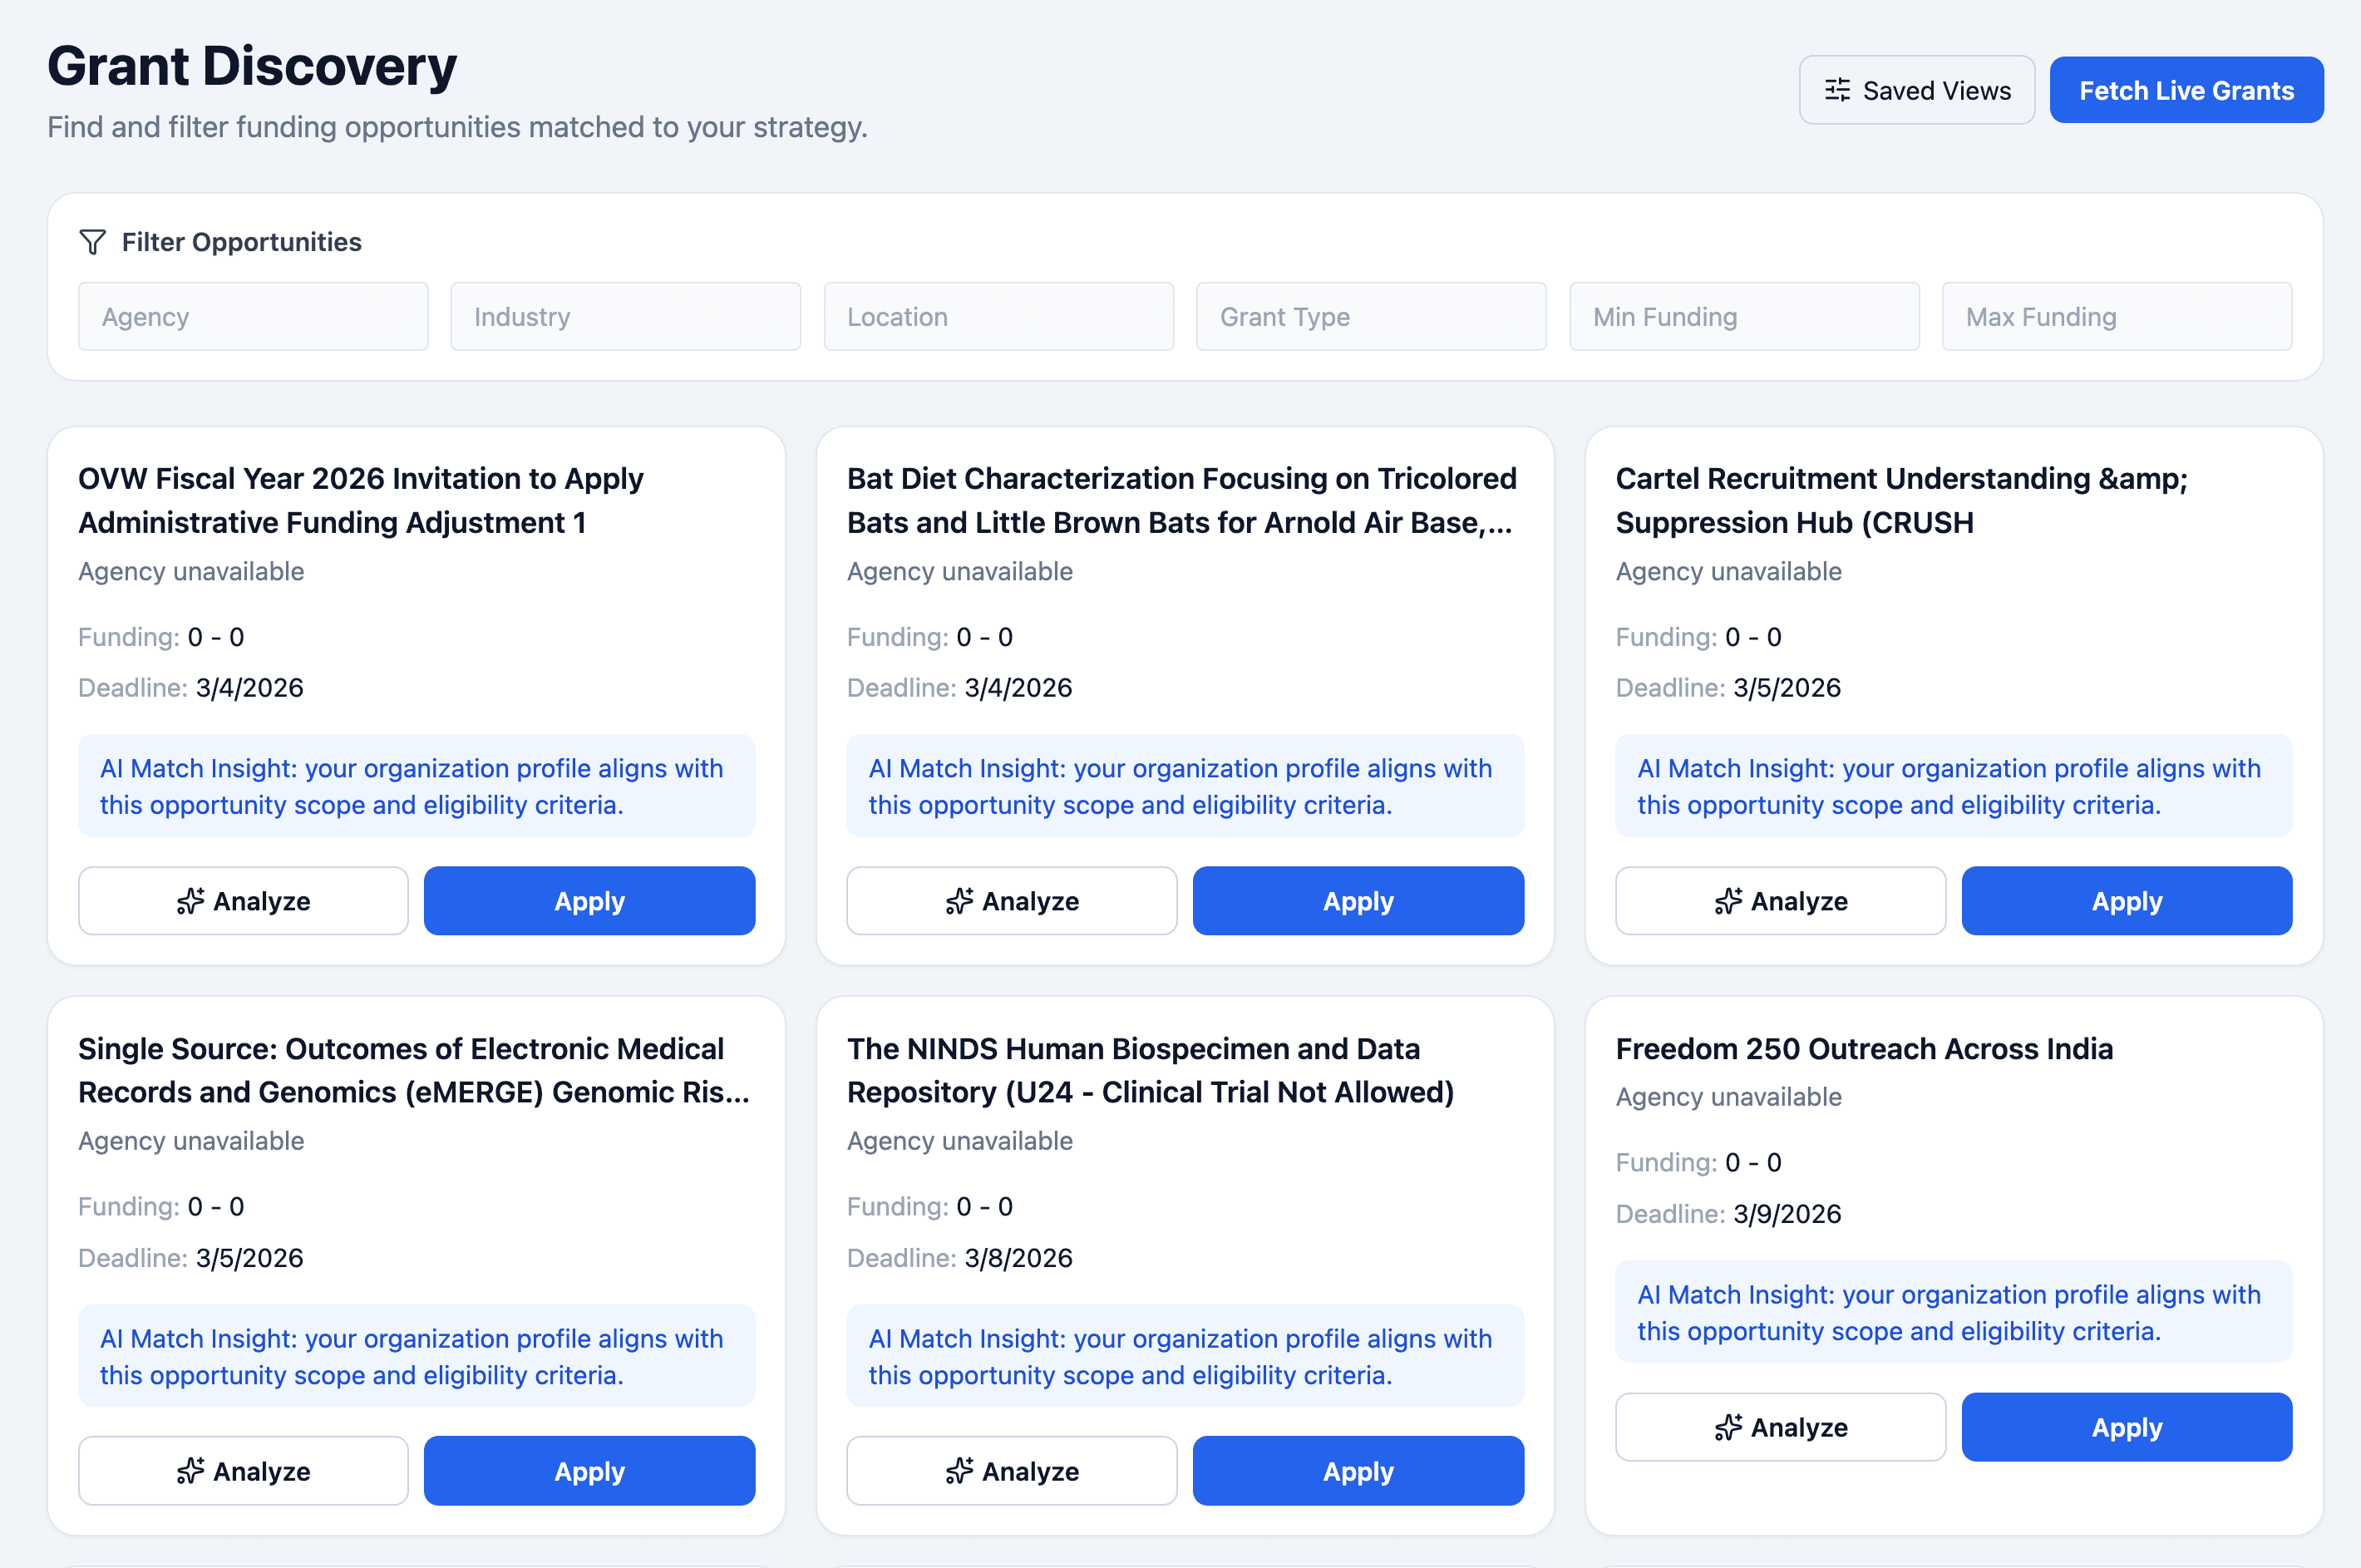Click the Grant Type filter field
2361x1568 pixels.
[1371, 316]
